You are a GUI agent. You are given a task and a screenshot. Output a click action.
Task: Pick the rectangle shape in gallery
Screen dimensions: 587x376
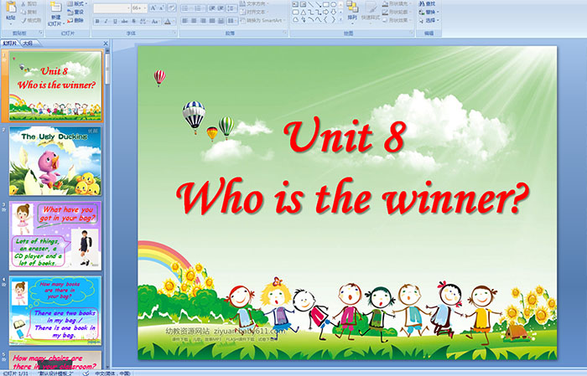pyautogui.click(x=325, y=4)
